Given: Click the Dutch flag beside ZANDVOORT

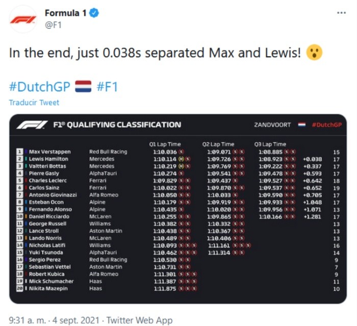Looking at the screenshot, I should (302, 124).
